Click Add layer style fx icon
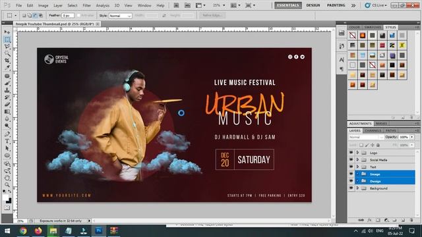422x237 pixels. (369, 220)
